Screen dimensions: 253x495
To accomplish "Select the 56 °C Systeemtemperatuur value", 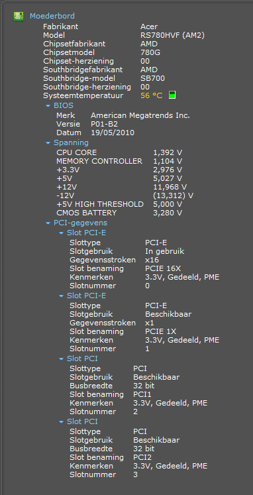I will point(152,95).
